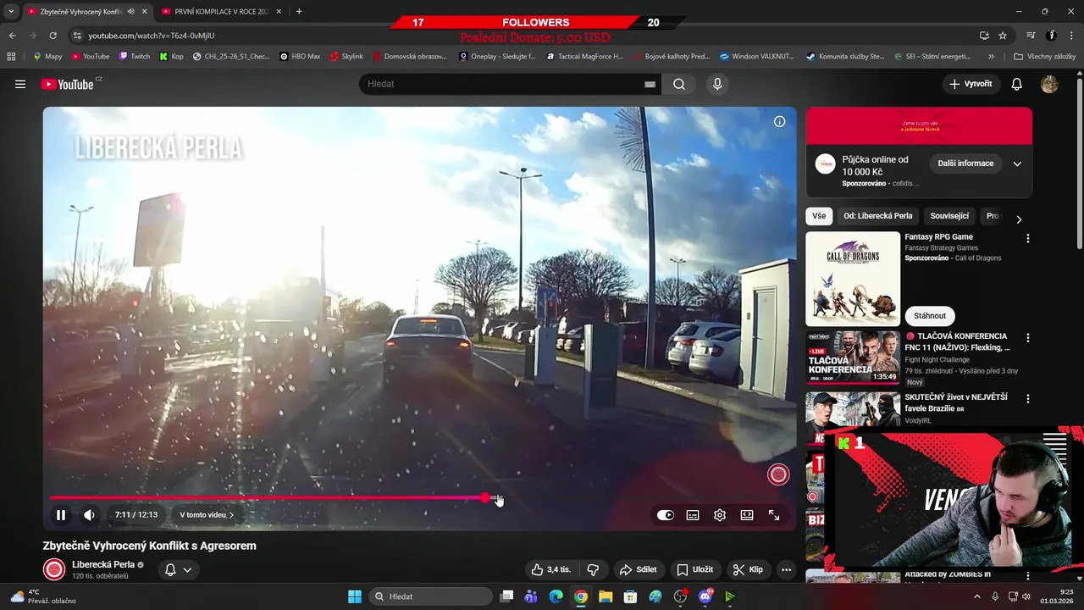Open YouTube notifications bell
Viewport: 1084px width, 610px height.
[1017, 84]
